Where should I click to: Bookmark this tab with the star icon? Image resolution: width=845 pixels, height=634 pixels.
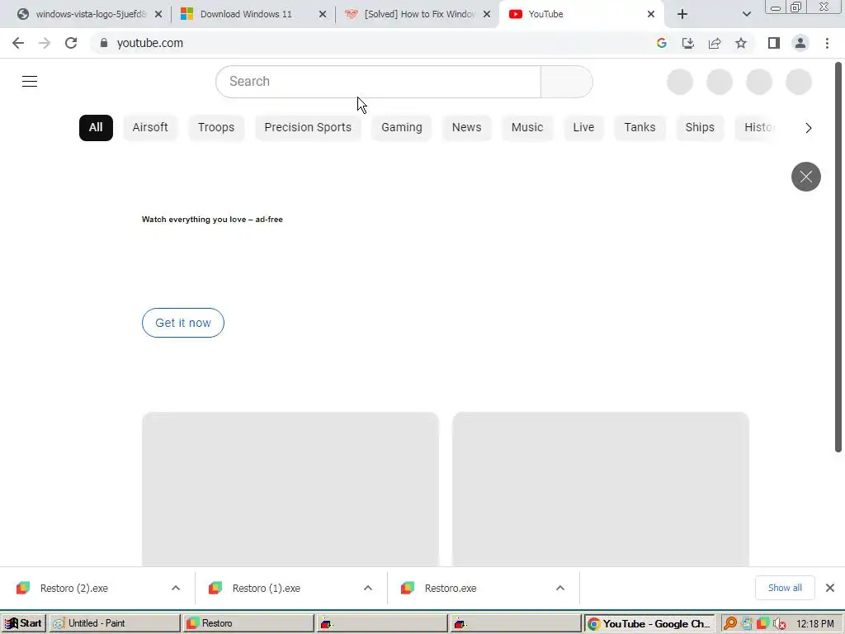coord(741,43)
